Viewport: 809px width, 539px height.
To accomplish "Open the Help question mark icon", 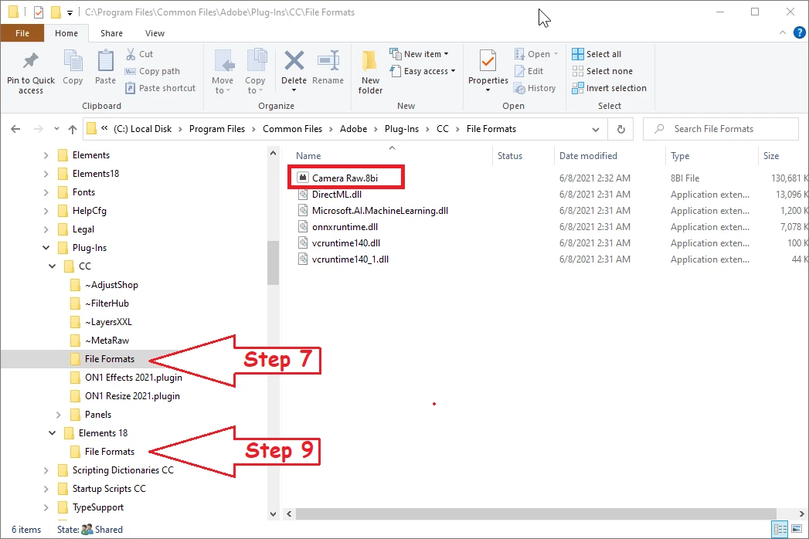I will click(799, 33).
